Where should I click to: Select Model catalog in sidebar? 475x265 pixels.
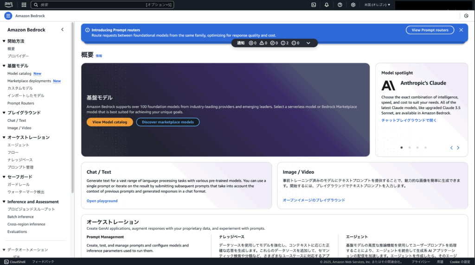coord(19,73)
